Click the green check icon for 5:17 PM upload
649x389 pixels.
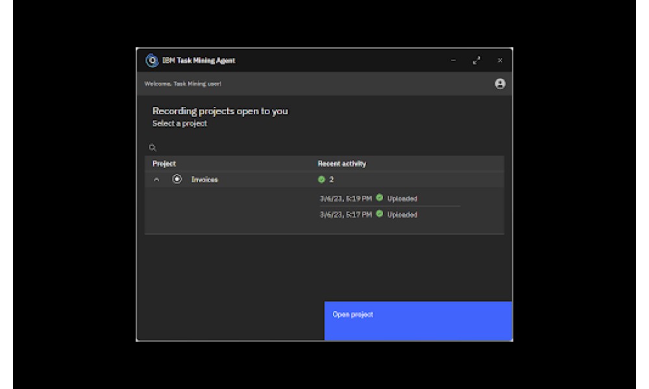click(x=380, y=214)
